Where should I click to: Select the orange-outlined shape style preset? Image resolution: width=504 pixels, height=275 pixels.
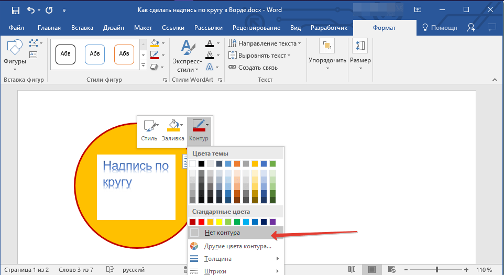click(x=124, y=54)
